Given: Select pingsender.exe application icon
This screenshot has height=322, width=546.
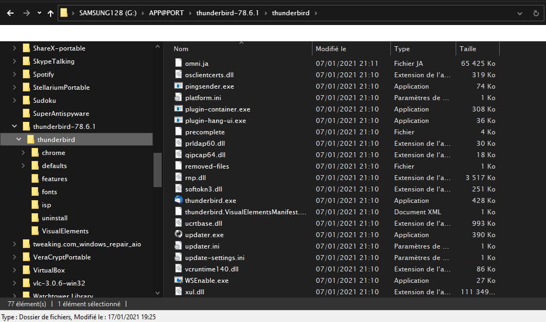Looking at the screenshot, I should coord(179,85).
